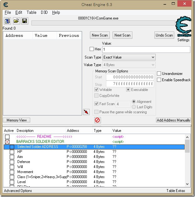Screen dimensions: 195x197
Task: Click the found list Previous column header
Action: click(69, 36)
